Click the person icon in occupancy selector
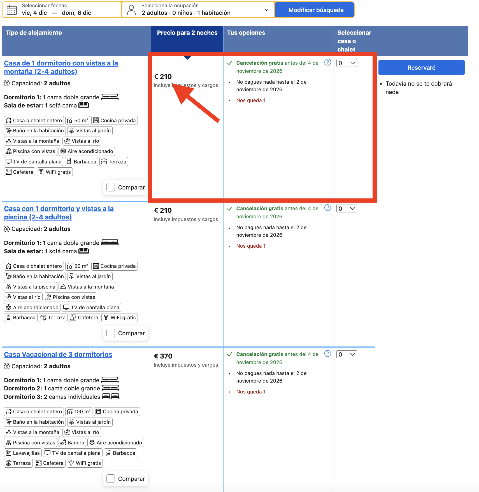This screenshot has height=492, width=479. pos(131,10)
